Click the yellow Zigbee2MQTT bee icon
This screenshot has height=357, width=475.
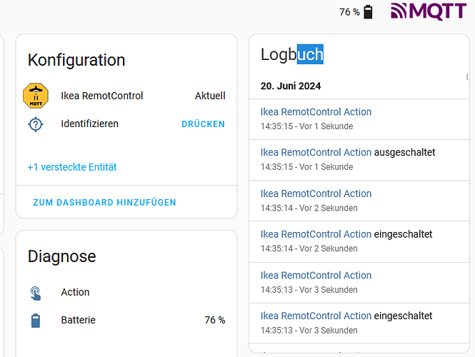pyautogui.click(x=36, y=96)
